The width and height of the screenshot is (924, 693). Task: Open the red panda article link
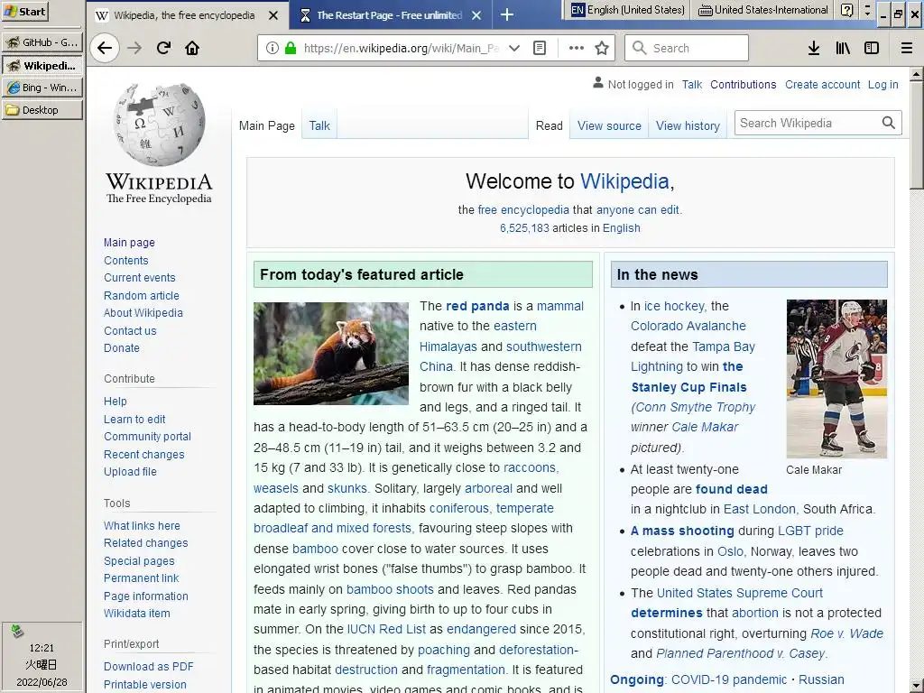(x=477, y=306)
